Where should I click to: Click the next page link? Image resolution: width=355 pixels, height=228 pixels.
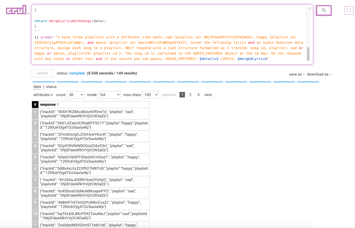click(208, 95)
